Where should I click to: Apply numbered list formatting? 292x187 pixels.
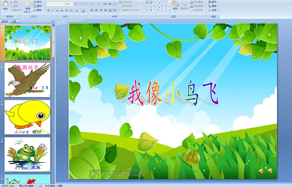[98, 4]
